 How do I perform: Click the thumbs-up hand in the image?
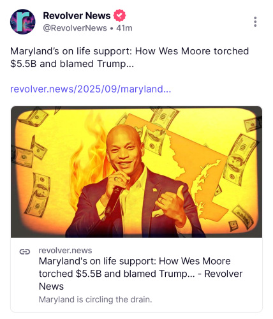coord(173,204)
